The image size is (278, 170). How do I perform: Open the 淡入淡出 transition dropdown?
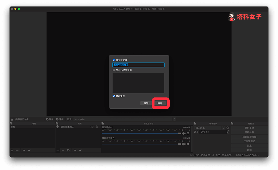coord(210,128)
